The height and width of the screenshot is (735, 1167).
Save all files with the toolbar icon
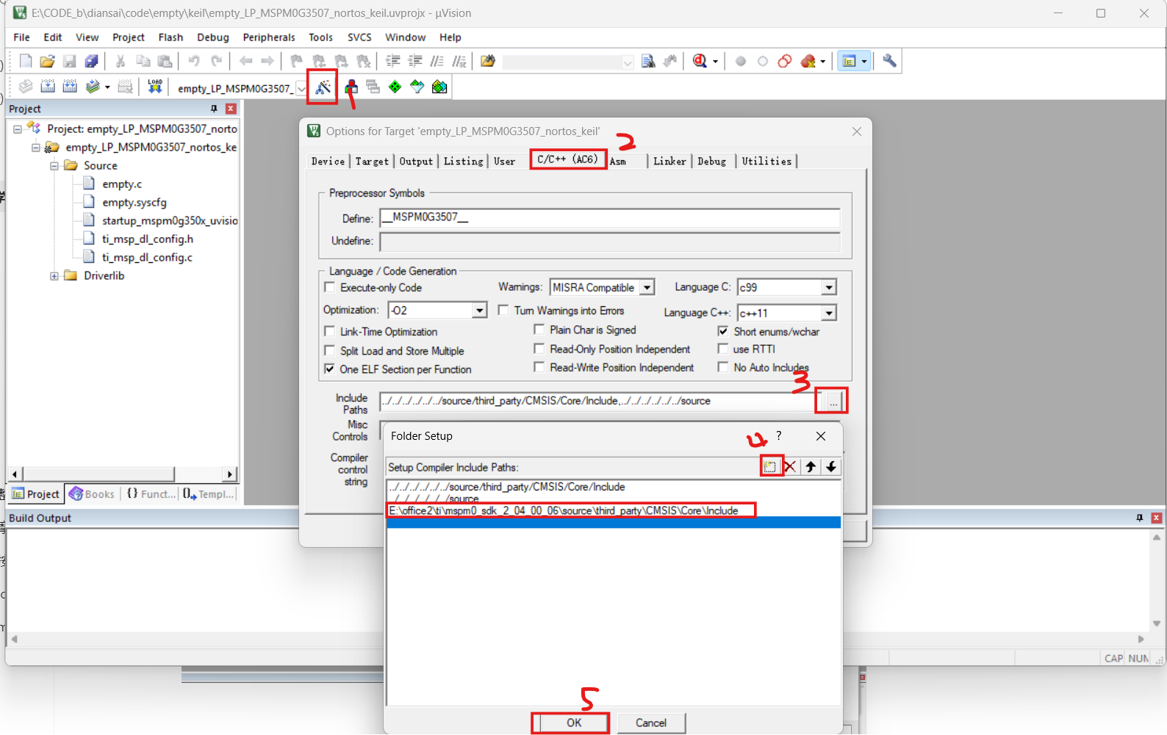92,62
